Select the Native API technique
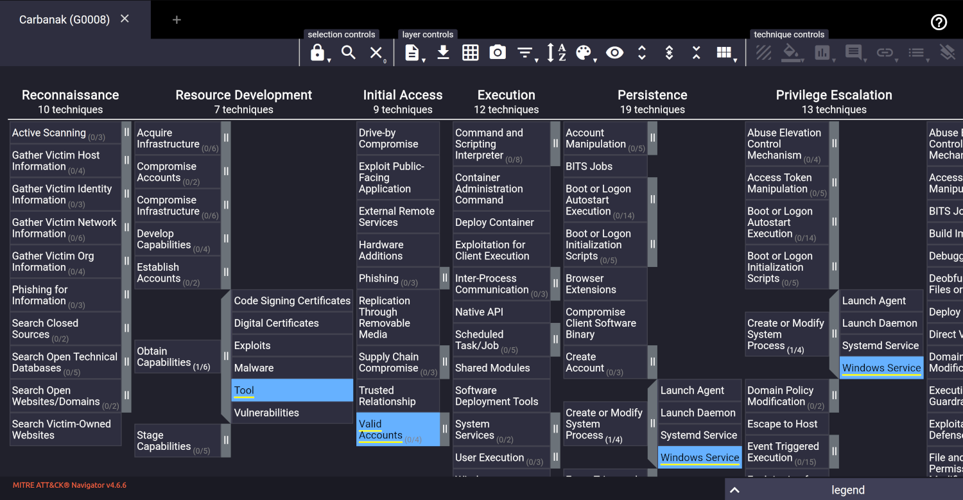This screenshot has height=500, width=963. pos(501,312)
